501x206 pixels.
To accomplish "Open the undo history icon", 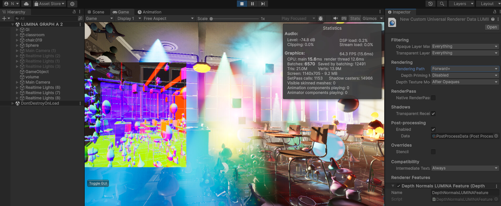I will pyautogui.click(x=431, y=4).
